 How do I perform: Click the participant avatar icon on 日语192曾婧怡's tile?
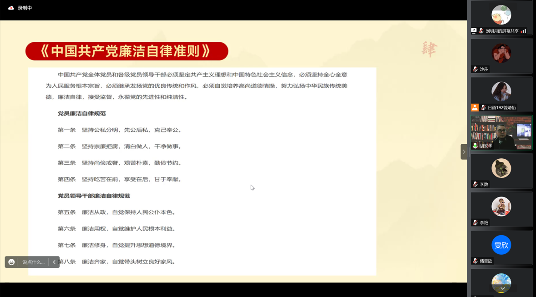pyautogui.click(x=475, y=109)
